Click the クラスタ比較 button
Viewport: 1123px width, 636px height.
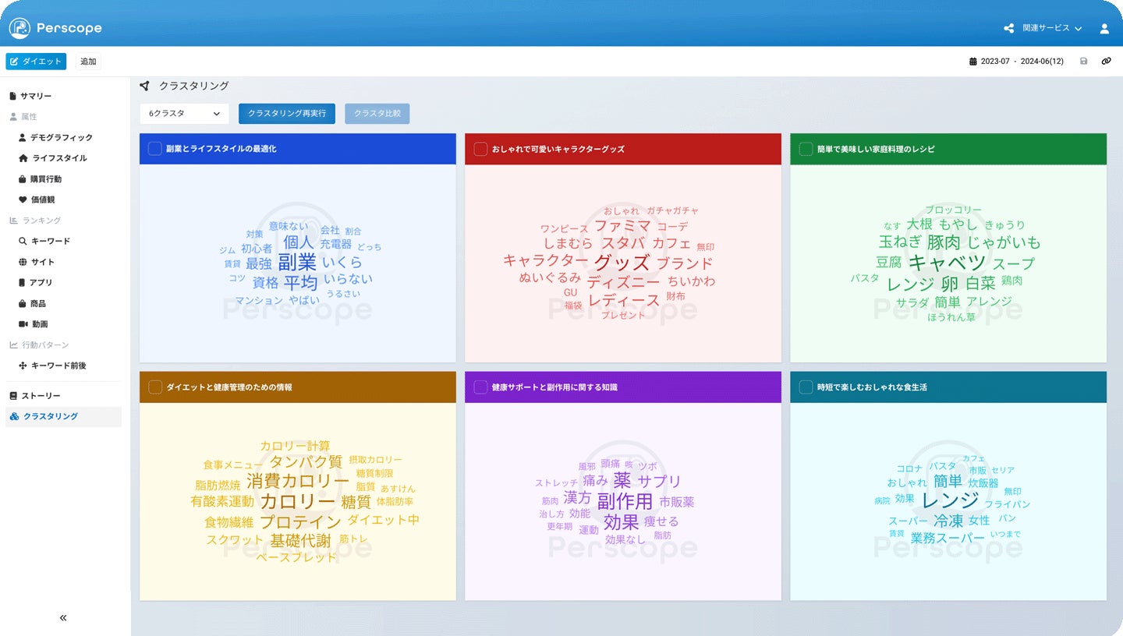(377, 114)
